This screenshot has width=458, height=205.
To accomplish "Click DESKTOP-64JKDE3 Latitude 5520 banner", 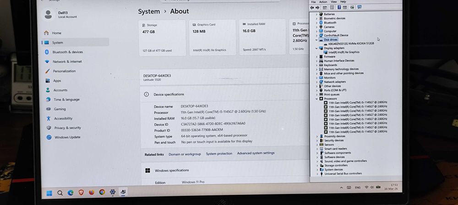I will pyautogui.click(x=224, y=77).
